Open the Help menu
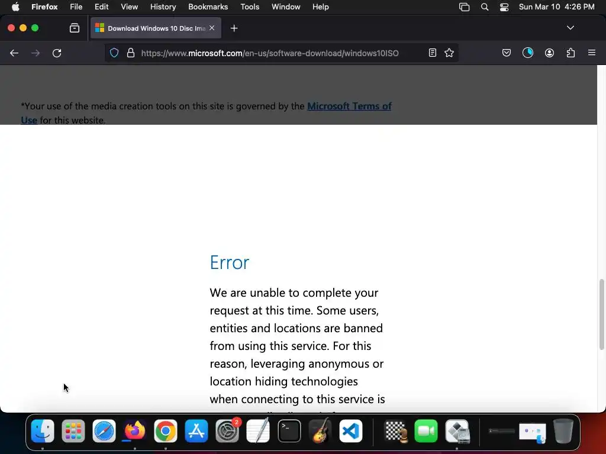 (320, 7)
